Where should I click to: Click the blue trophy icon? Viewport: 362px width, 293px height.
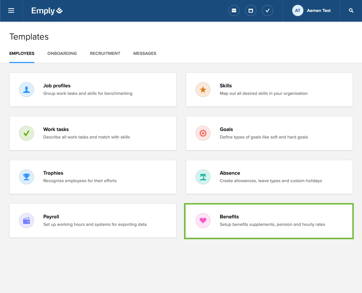[x=26, y=177]
